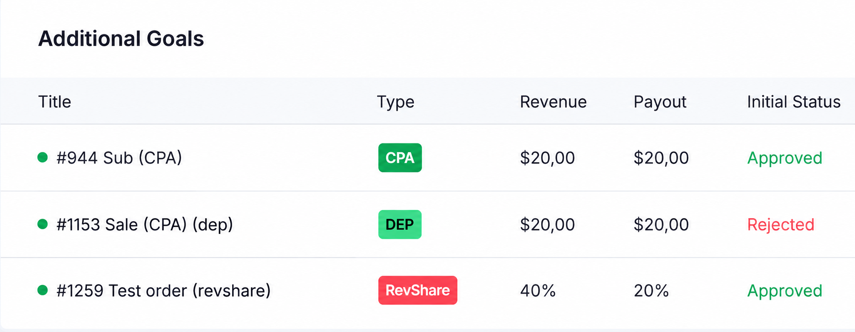Screen dimensions: 855x332
Task: Open goal #1153 Sale (CPA) (dep)
Action: click(145, 224)
